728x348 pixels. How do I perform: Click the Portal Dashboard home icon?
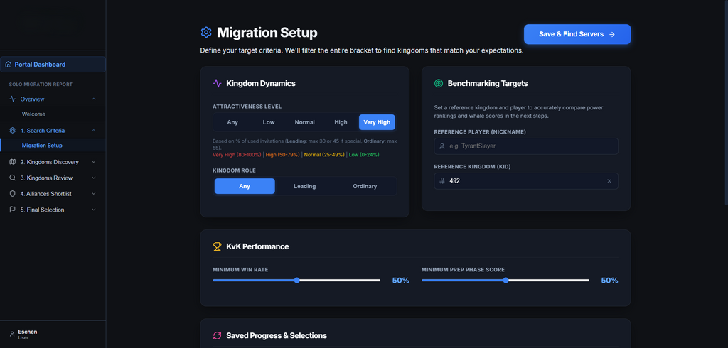pyautogui.click(x=9, y=65)
